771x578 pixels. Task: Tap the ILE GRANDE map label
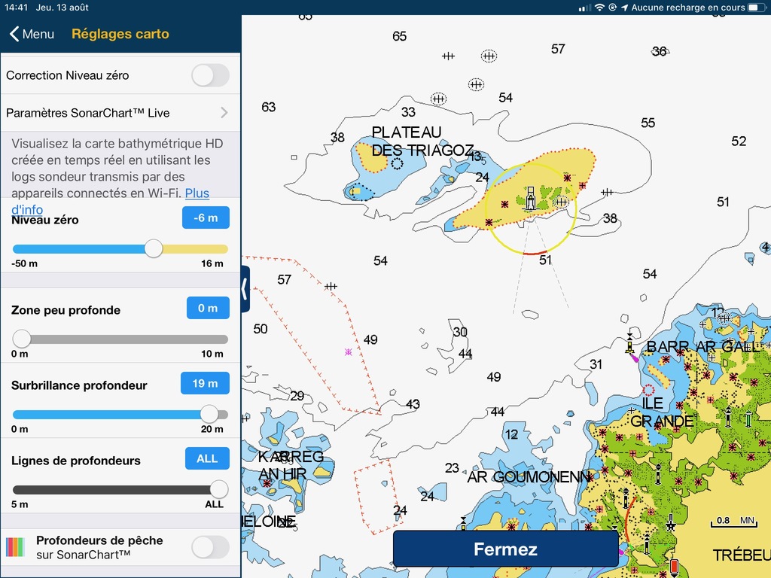(662, 412)
